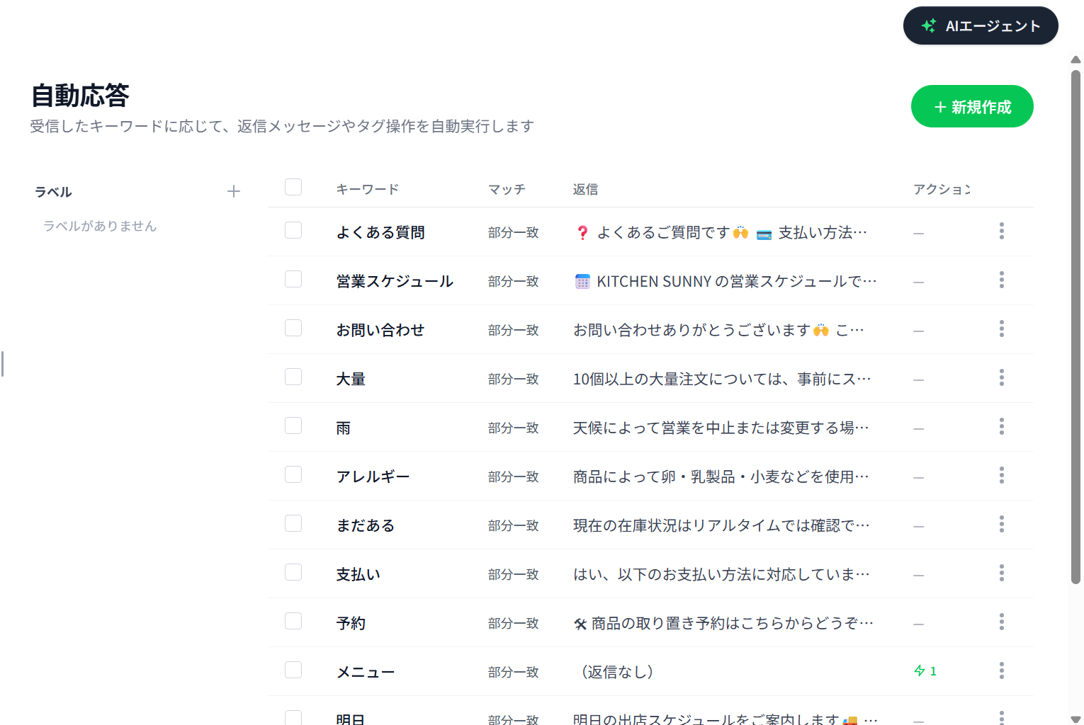
Task: Click the scrollbar up arrow
Action: 1075,60
